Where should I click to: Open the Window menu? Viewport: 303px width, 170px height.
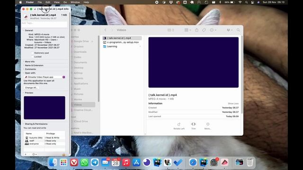pyautogui.click(x=75, y=2)
